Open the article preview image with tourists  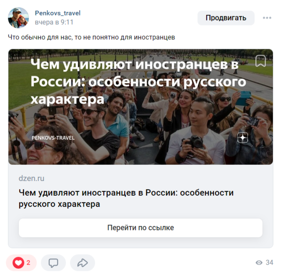tap(141, 107)
